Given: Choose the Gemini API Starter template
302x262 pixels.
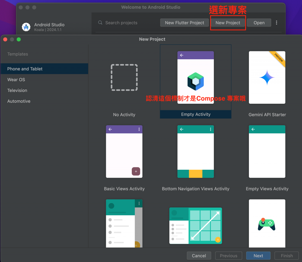Looking at the screenshot, I should click(x=267, y=82).
